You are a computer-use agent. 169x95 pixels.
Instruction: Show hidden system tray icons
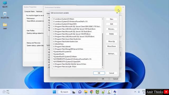pos(135,92)
